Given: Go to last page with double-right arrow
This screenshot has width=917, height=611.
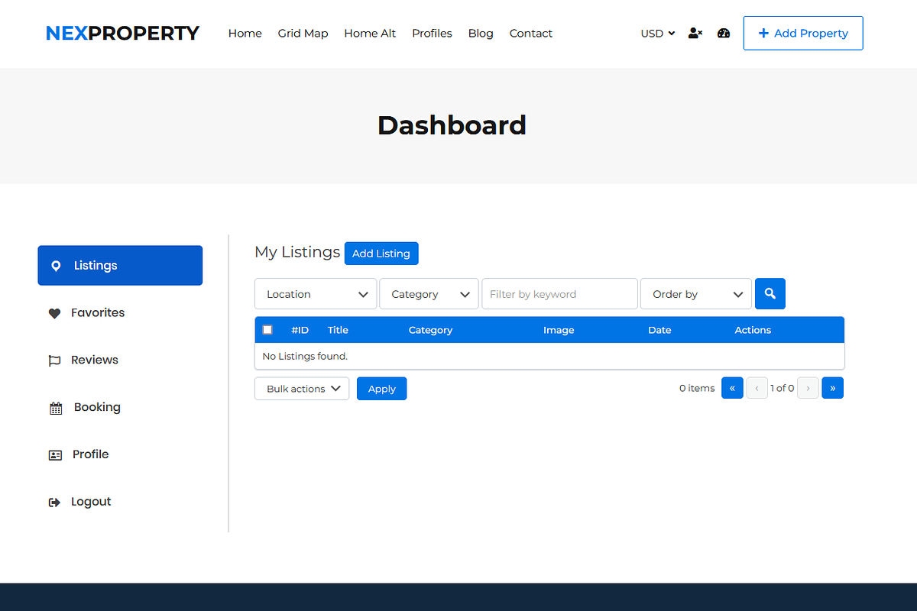Looking at the screenshot, I should click(x=832, y=388).
